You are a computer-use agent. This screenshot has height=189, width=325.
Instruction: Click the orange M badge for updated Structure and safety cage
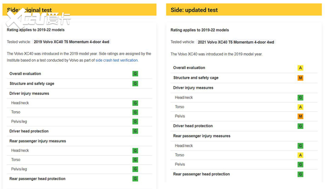click(300, 78)
